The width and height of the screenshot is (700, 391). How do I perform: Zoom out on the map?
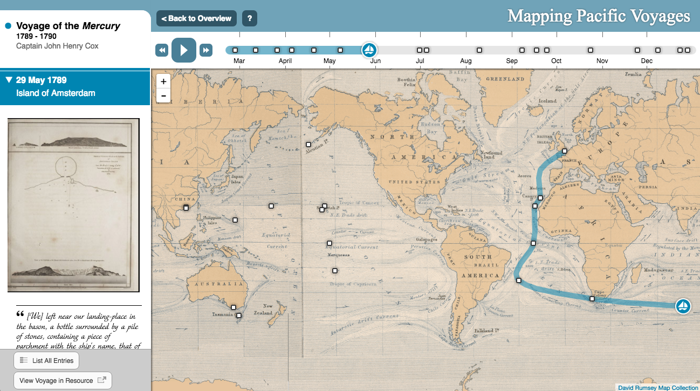[163, 96]
